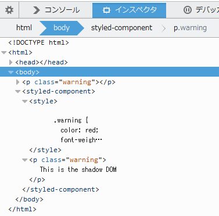Select the </p> closing tag
219x216 pixels.
click(x=37, y=179)
